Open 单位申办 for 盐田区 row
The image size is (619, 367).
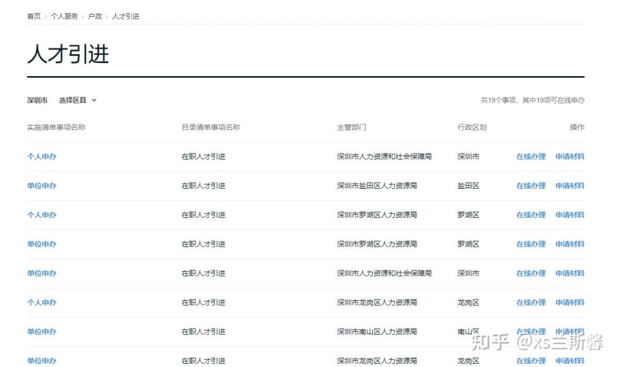(x=42, y=186)
